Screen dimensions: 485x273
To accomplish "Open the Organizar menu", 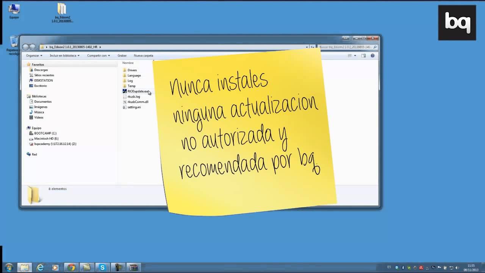I will 34,56.
